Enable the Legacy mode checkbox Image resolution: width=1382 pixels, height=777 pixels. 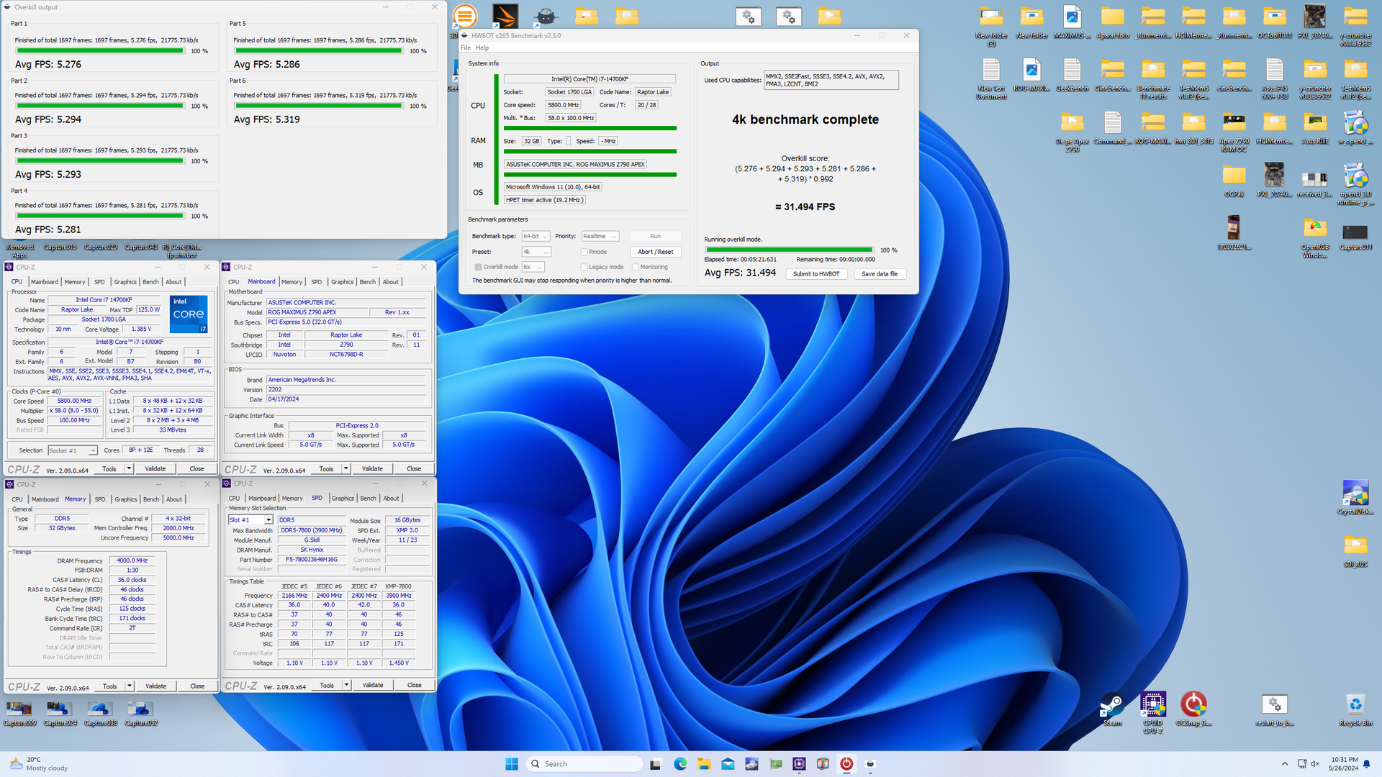click(x=584, y=267)
